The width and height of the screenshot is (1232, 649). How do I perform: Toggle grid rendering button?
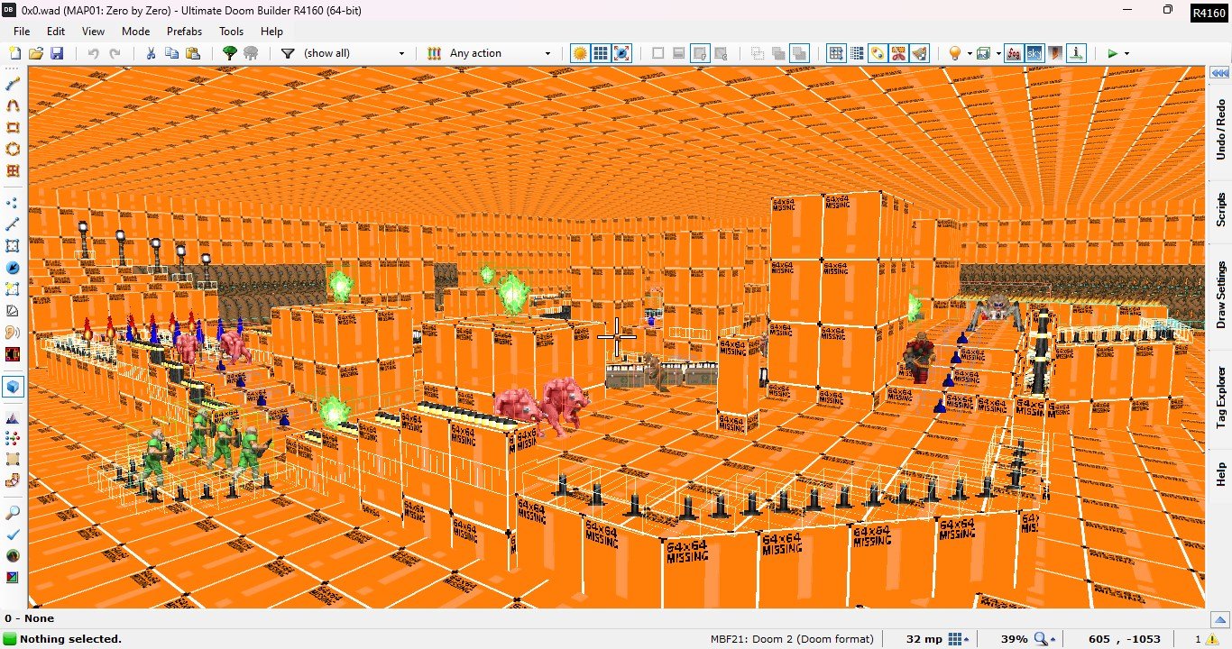[601, 53]
